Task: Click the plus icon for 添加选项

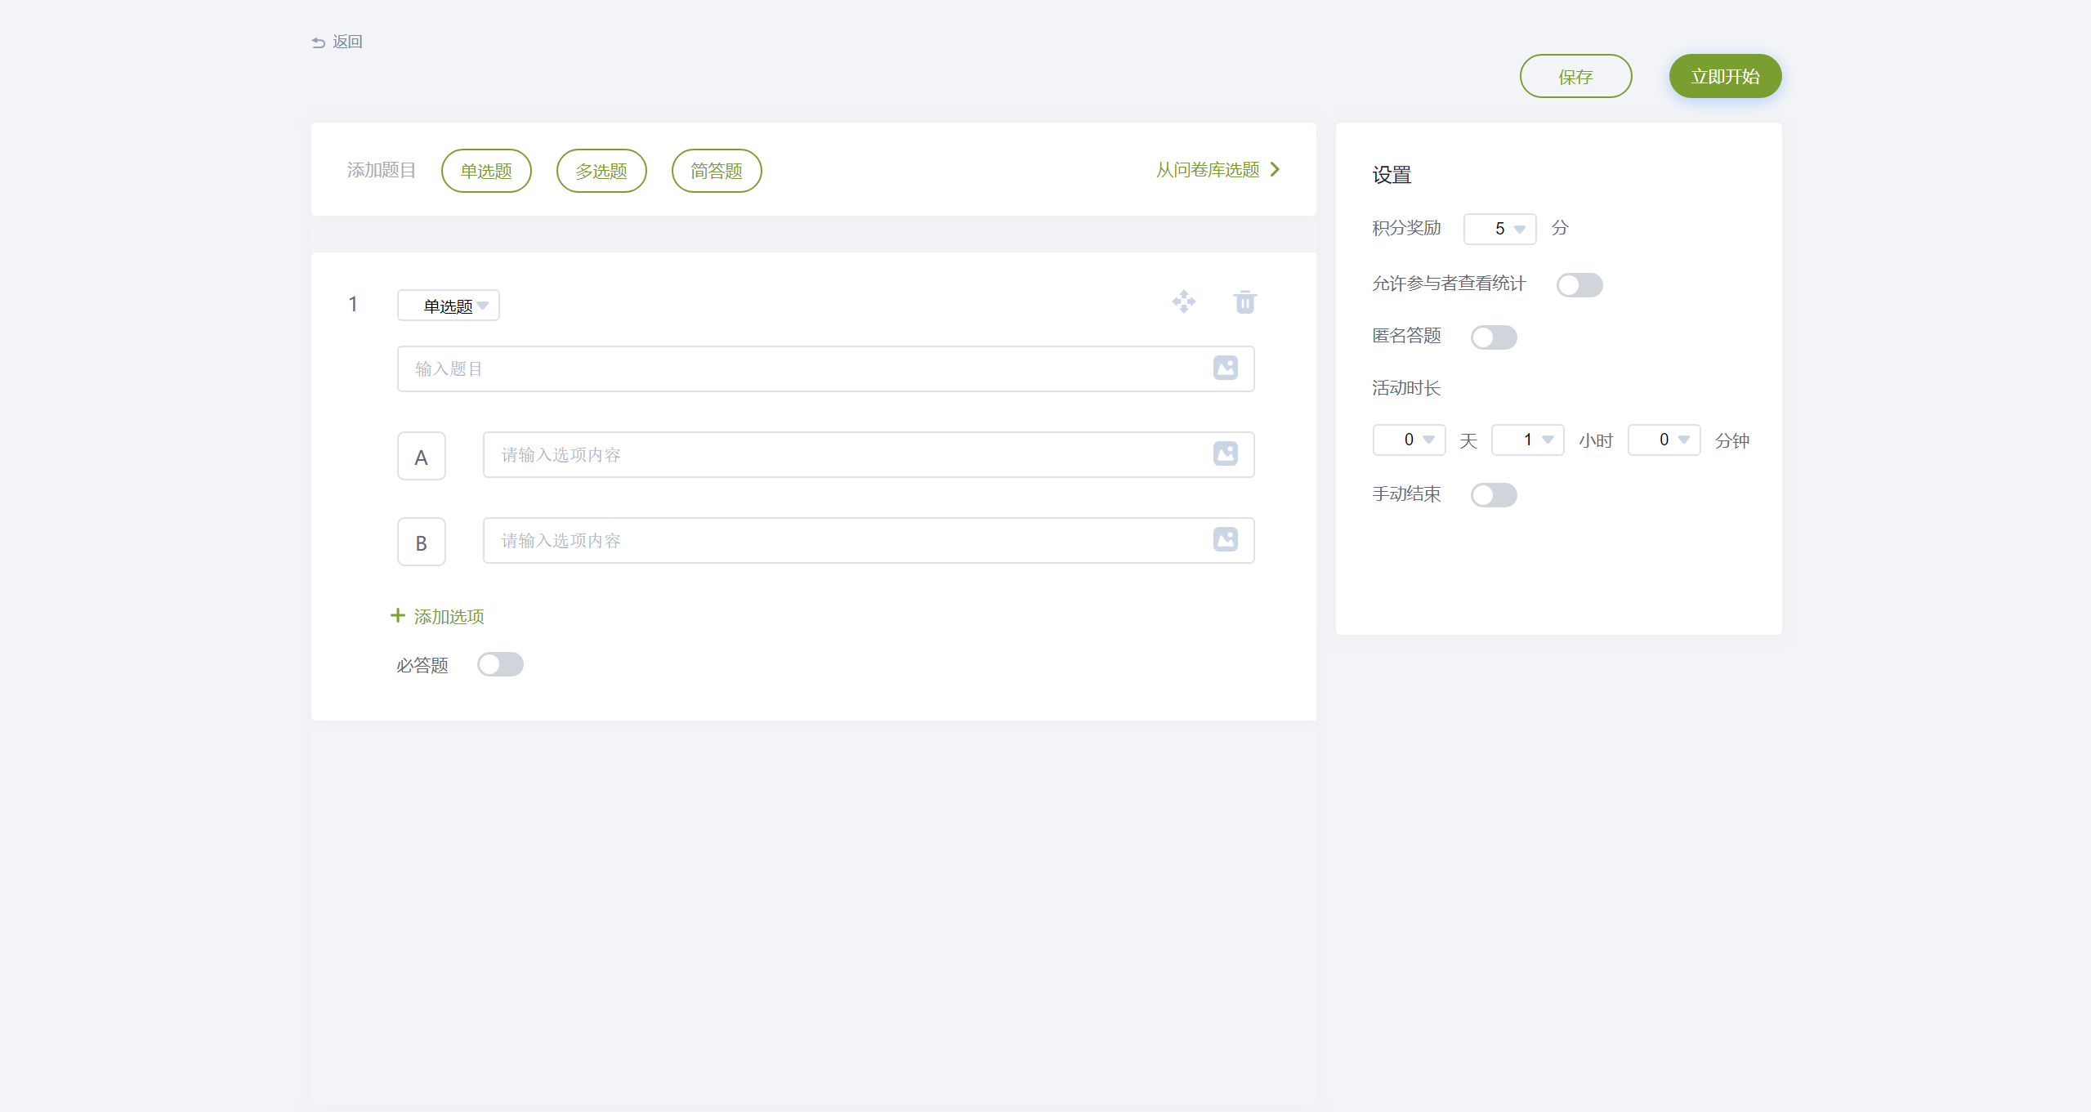Action: [x=398, y=615]
